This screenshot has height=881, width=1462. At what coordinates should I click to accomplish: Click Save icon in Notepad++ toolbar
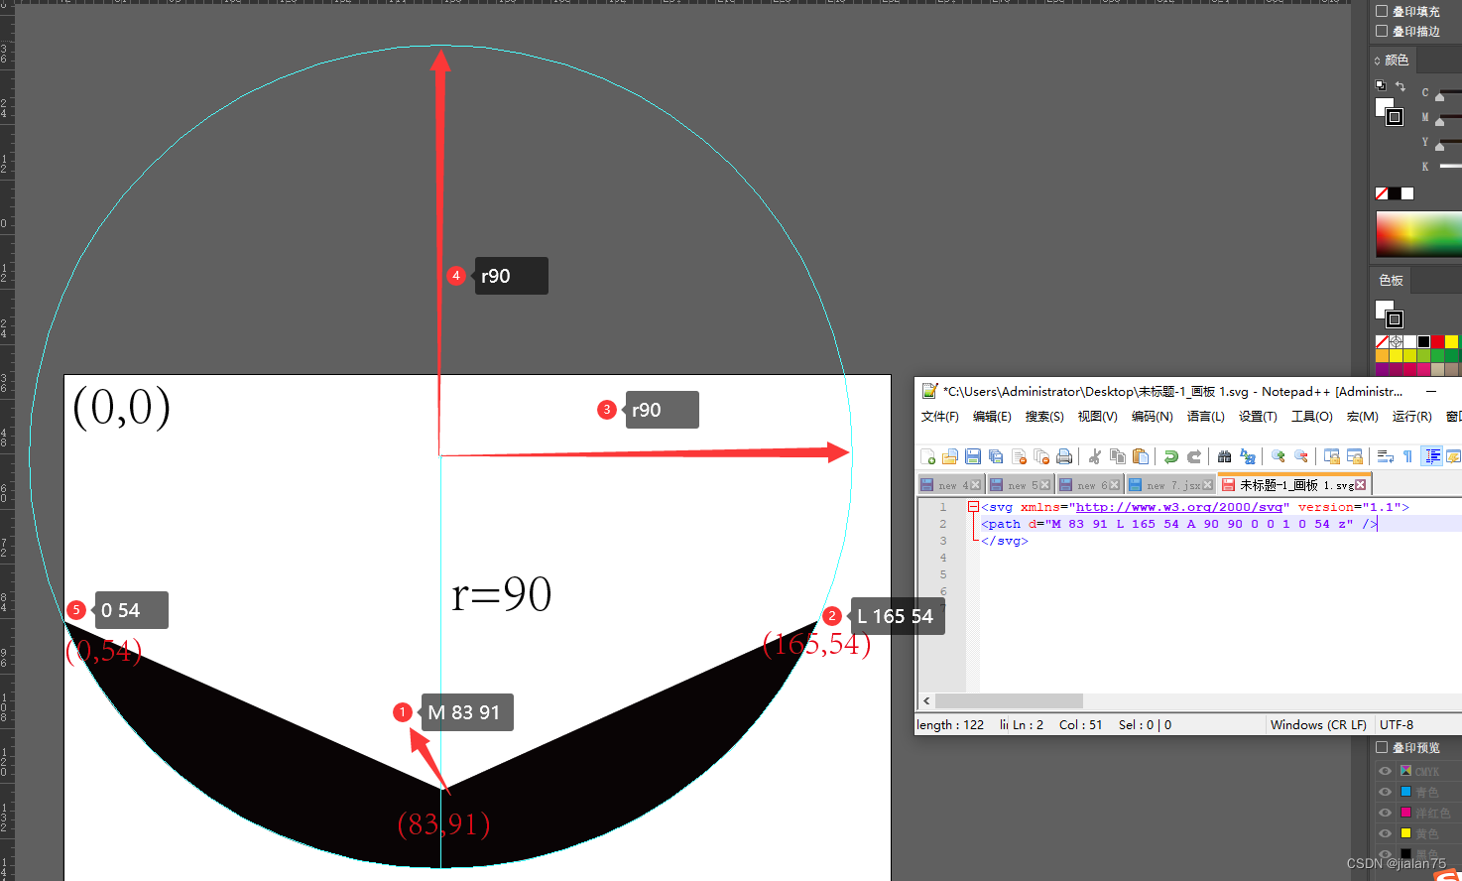(x=973, y=456)
